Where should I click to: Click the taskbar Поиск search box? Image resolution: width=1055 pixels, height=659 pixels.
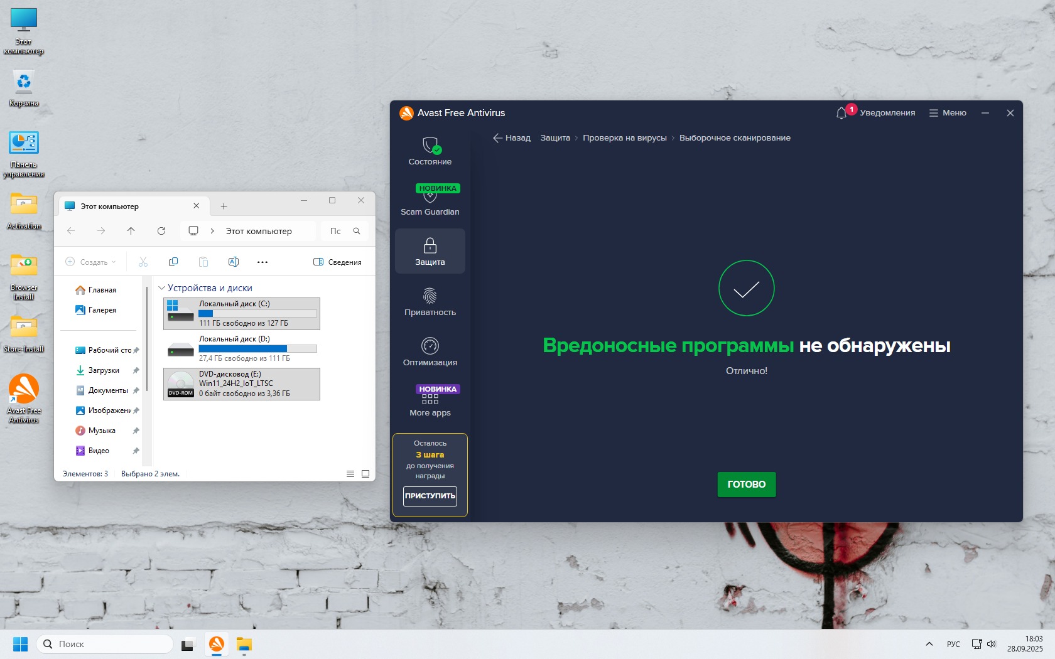105,644
